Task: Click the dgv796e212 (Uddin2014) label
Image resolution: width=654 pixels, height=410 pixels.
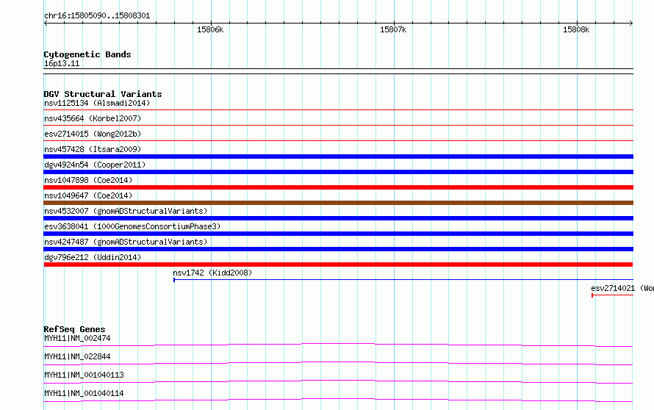Action: pyautogui.click(x=93, y=257)
